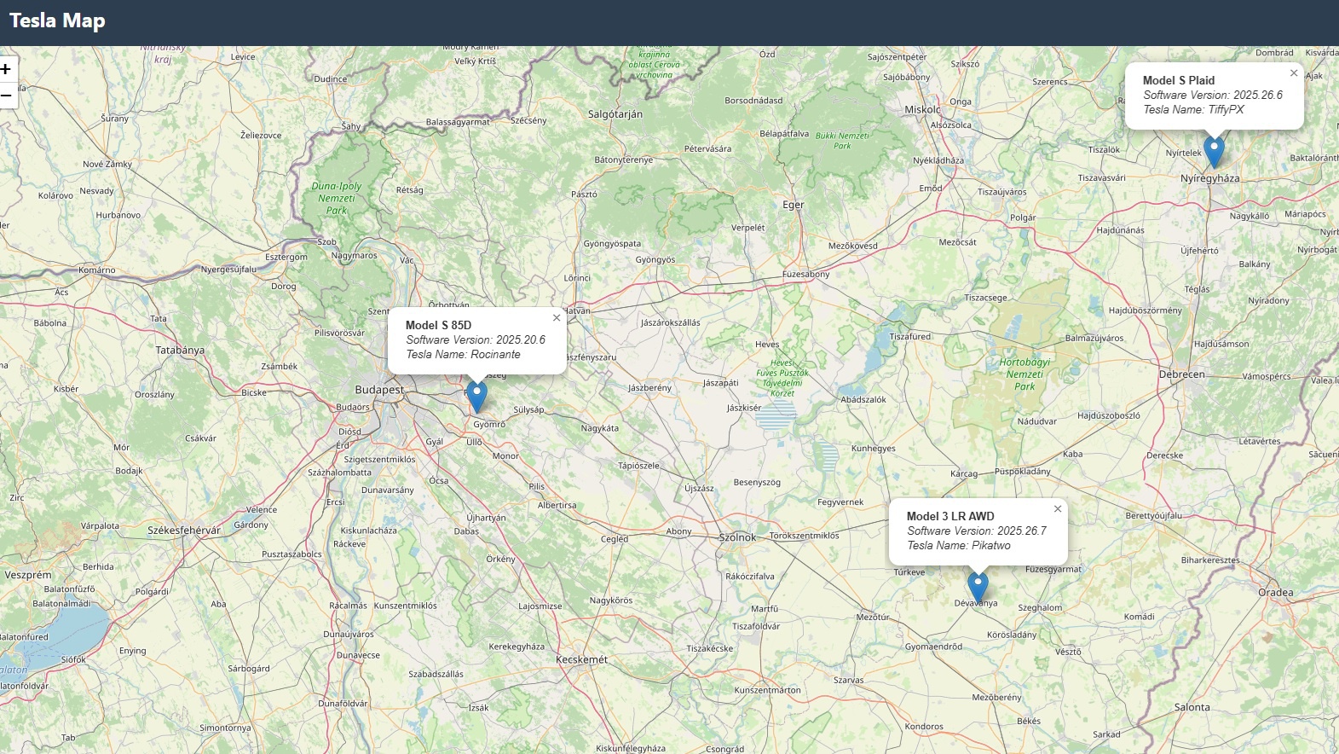Click the Salonta town label
The height and width of the screenshot is (754, 1339).
pyautogui.click(x=1192, y=707)
